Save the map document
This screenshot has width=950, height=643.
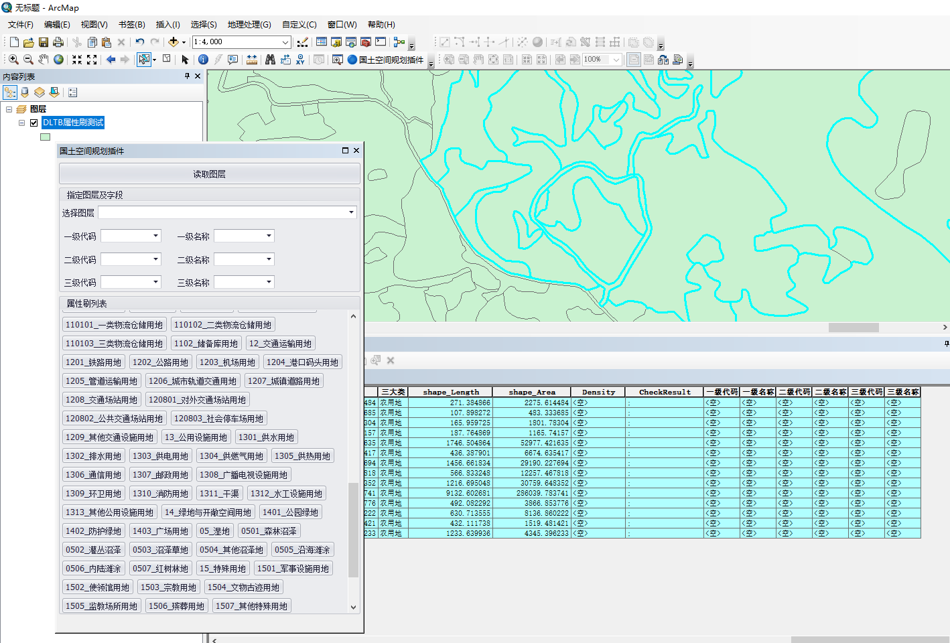point(44,42)
